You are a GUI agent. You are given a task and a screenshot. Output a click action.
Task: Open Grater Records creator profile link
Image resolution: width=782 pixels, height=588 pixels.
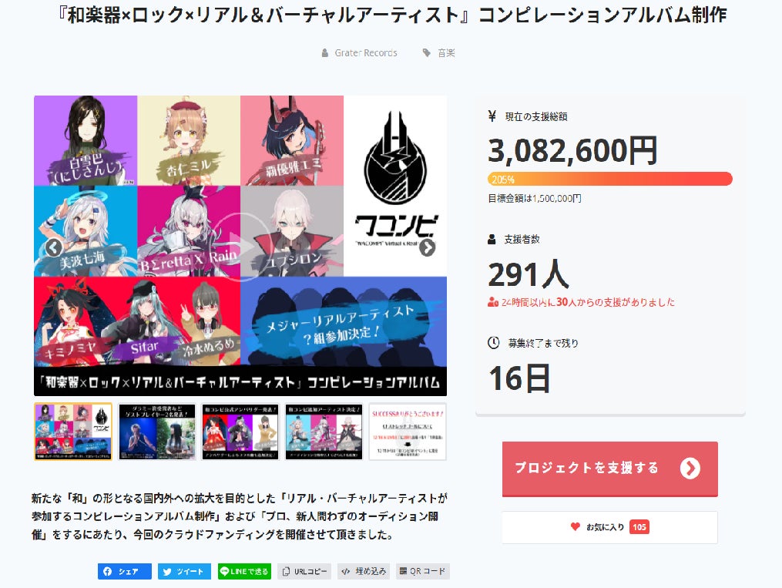point(365,53)
